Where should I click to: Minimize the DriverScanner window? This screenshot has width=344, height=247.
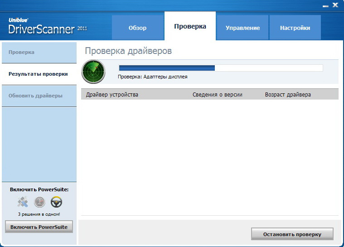click(x=325, y=5)
